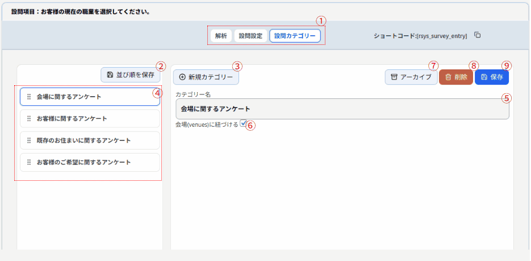Archive the category with アーカイブ button
The image size is (531, 261).
pyautogui.click(x=411, y=77)
